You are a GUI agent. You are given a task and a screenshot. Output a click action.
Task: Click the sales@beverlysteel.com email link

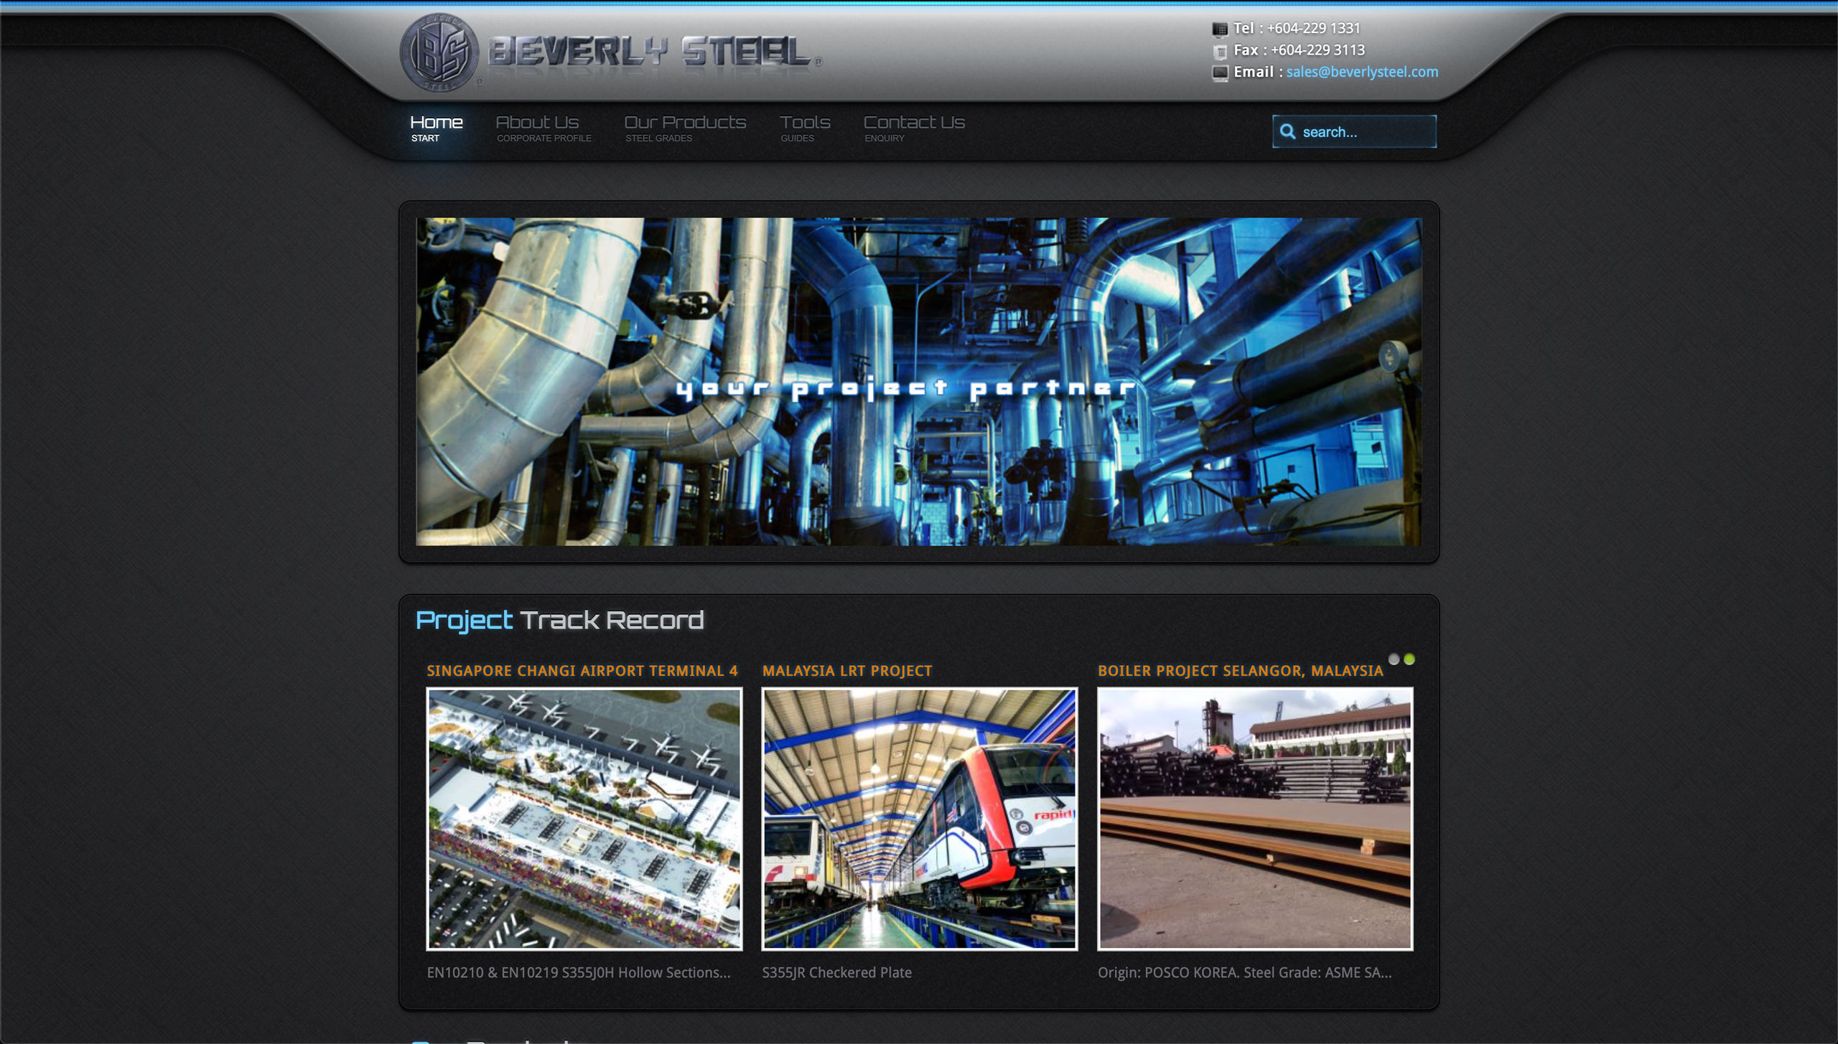(1361, 72)
